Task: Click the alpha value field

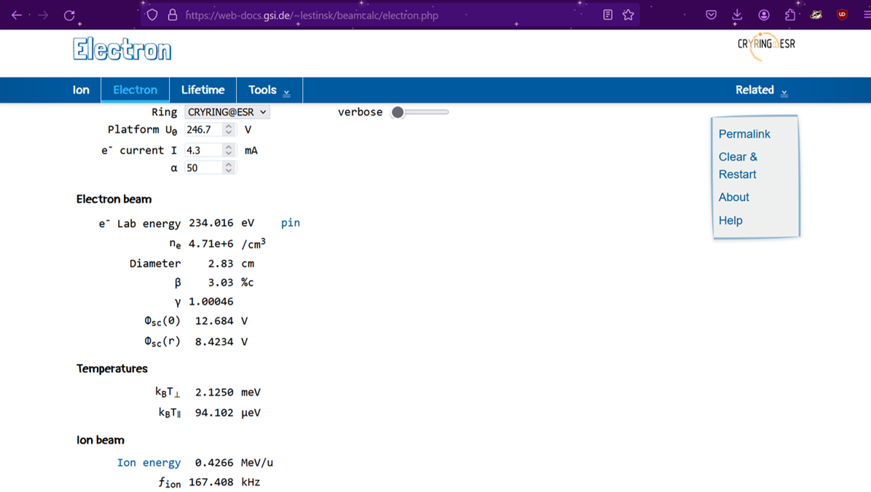Action: (x=205, y=168)
